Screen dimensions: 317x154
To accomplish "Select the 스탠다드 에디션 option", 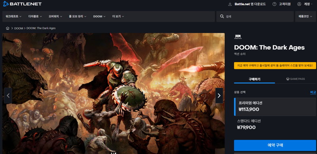I will click(x=275, y=124).
